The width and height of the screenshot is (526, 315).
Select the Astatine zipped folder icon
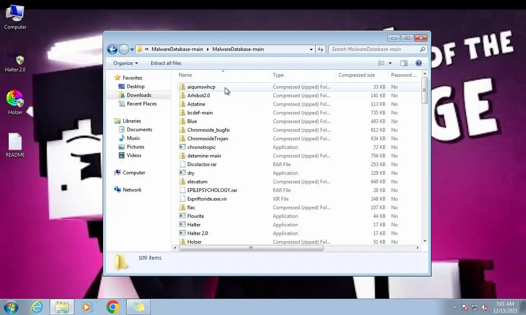(x=182, y=104)
